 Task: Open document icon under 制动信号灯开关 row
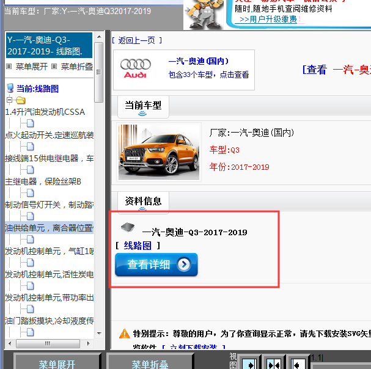point(31,216)
